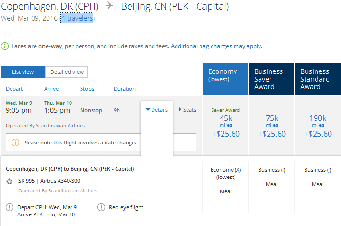
Task: Switch to Detailed view
Action: (x=67, y=72)
